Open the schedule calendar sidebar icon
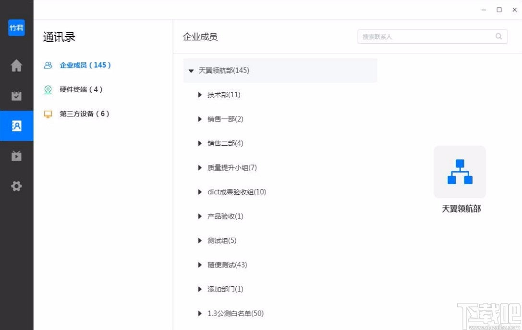This screenshot has width=522, height=330. [16, 96]
